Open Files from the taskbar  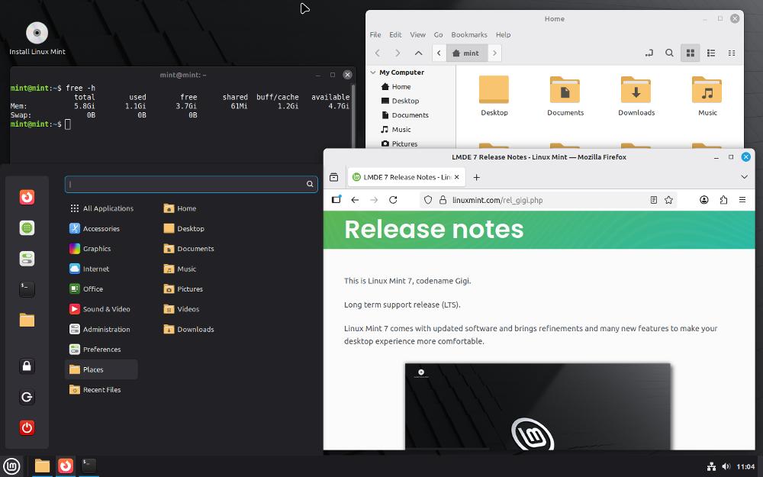[x=42, y=466]
